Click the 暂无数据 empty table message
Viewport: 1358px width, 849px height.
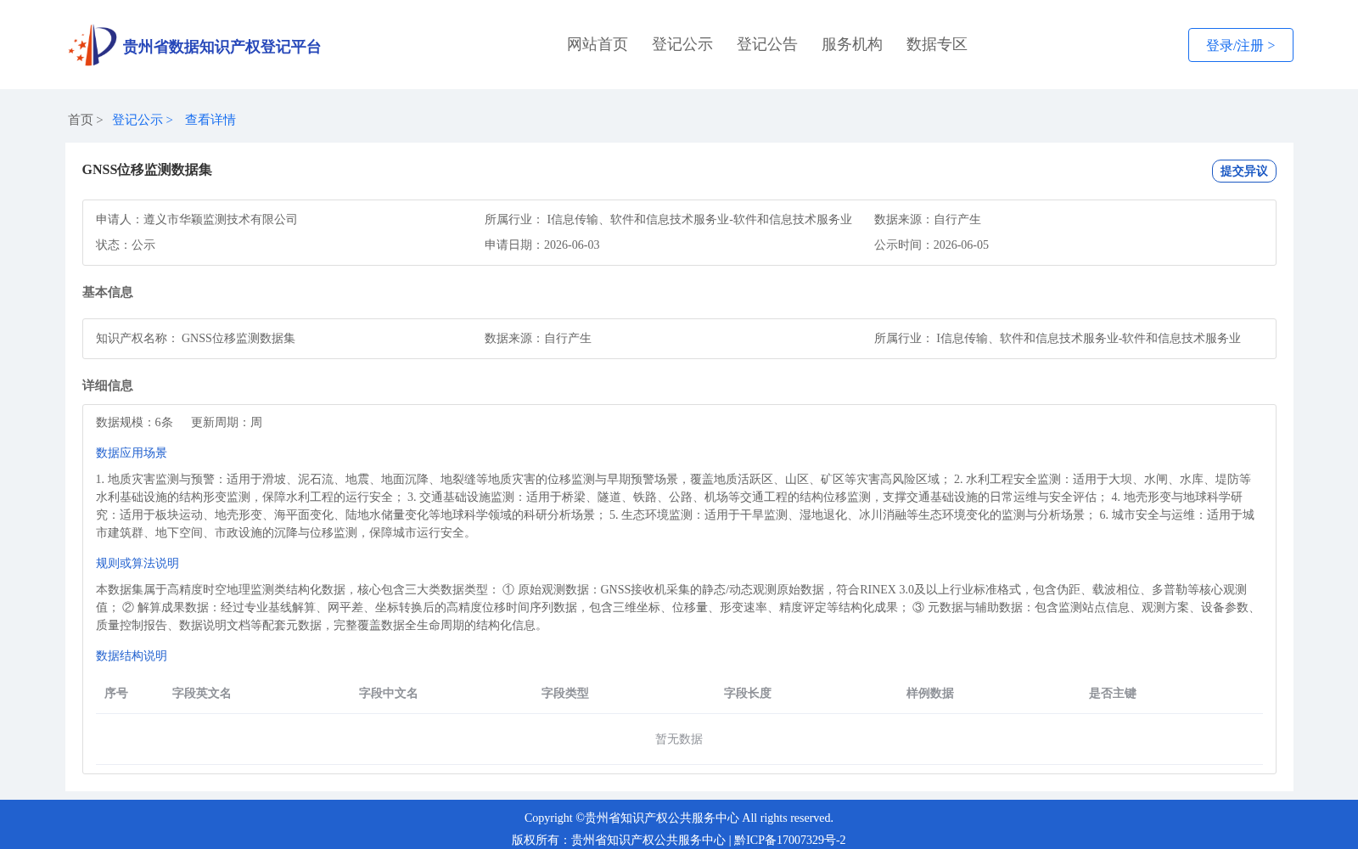click(x=679, y=739)
